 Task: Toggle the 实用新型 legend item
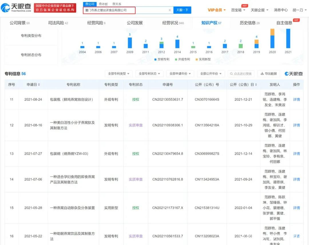(203, 59)
